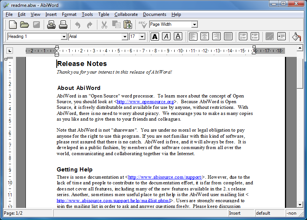Click the vertical scrollbar down arrow
The height and width of the screenshot is (220, 307).
(300, 205)
